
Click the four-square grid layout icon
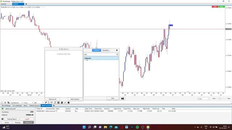58,103
